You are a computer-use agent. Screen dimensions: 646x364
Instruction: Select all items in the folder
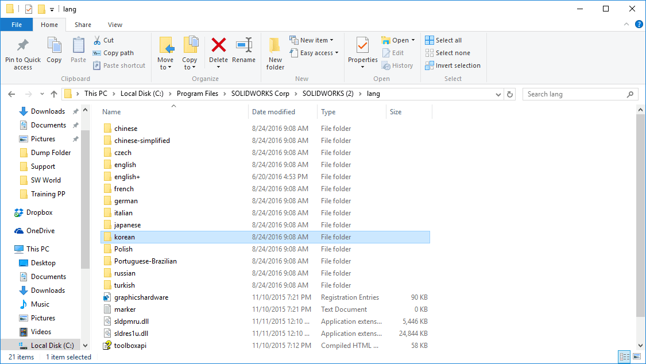point(444,40)
